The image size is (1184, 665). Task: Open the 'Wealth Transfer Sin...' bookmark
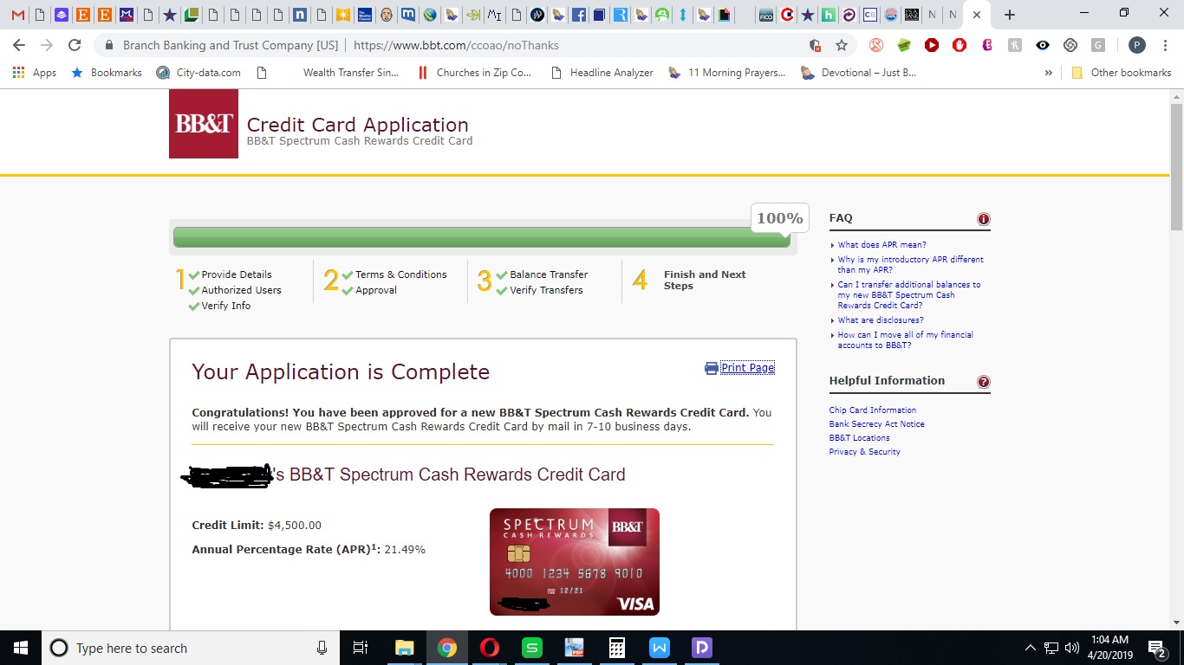350,73
